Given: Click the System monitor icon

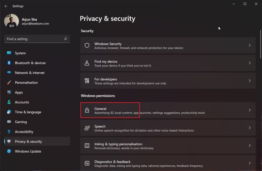Looking at the screenshot, I should click(9, 53).
